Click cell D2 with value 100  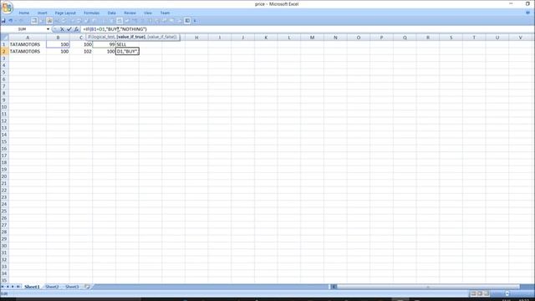[x=104, y=51]
